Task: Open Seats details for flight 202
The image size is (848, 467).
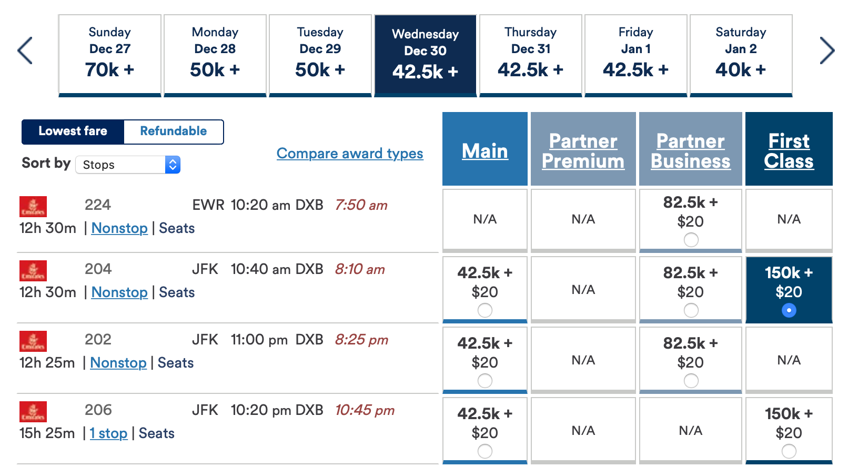Action: point(176,362)
